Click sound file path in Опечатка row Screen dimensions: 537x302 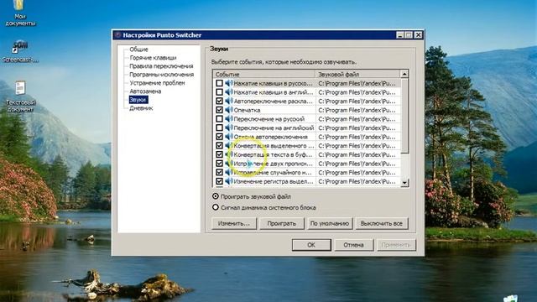[x=357, y=110]
